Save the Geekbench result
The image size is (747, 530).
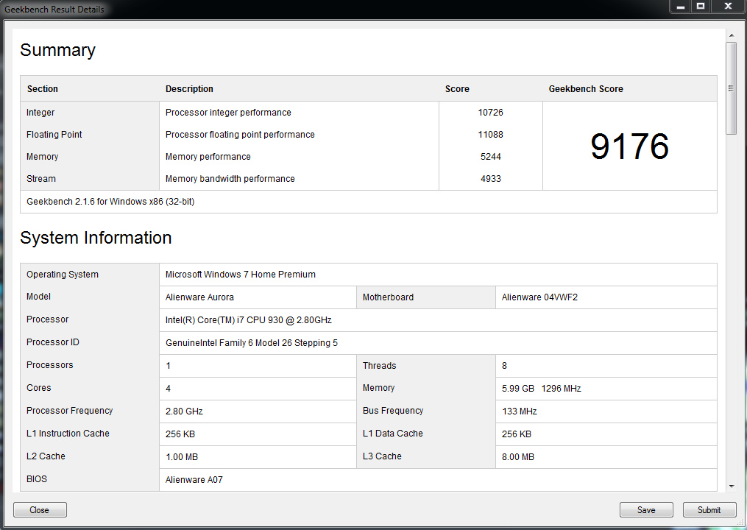(646, 509)
